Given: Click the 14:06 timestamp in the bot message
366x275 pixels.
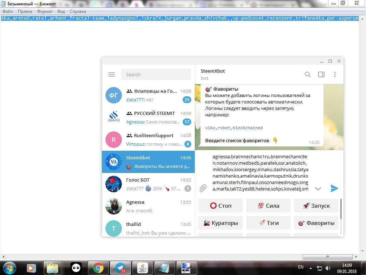Looking at the screenshot, I should pos(314,143).
